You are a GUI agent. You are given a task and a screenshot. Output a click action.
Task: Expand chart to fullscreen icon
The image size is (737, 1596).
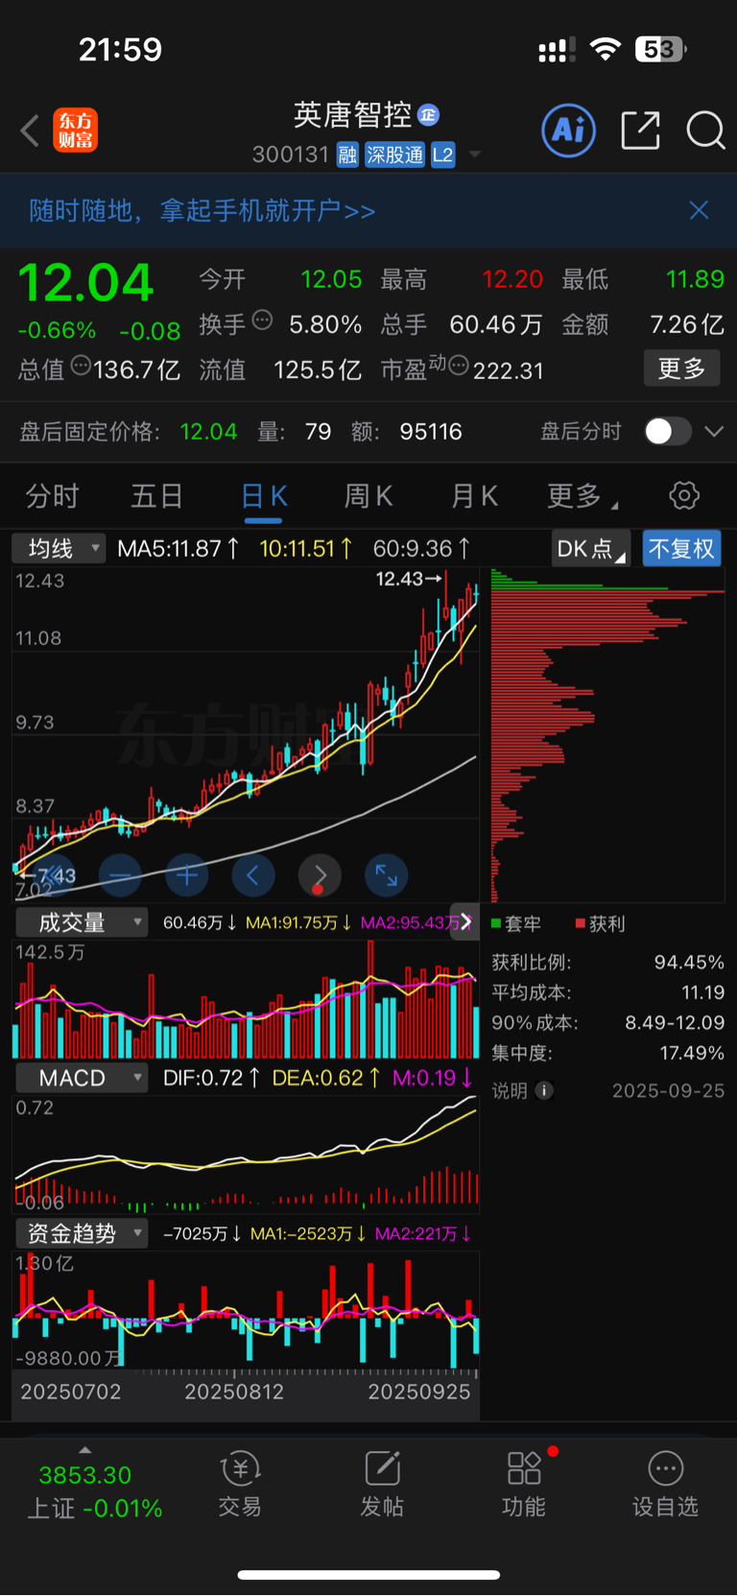387,875
